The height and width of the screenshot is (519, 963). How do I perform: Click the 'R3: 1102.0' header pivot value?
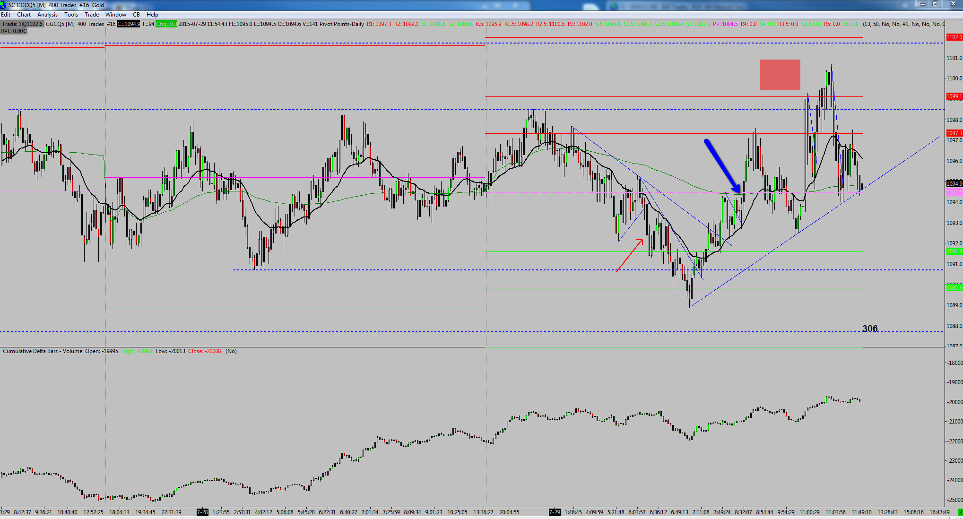(580, 24)
